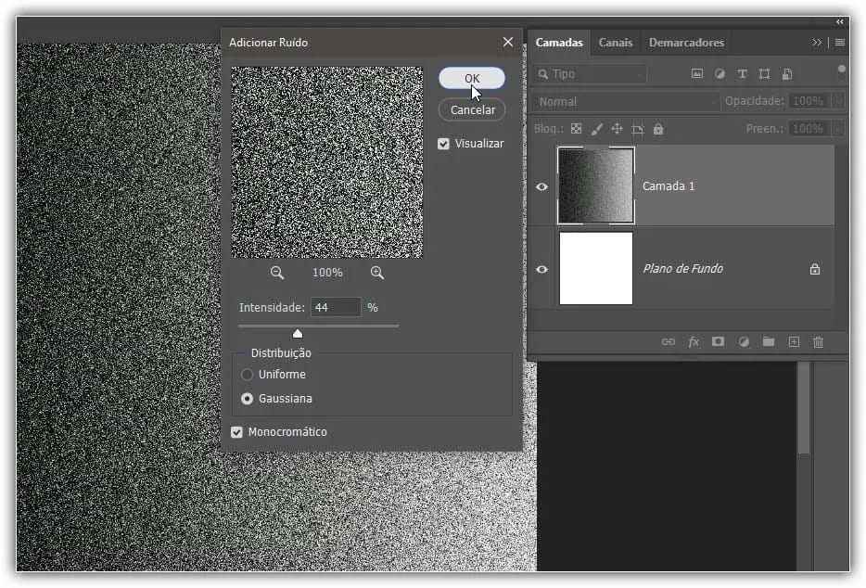Switch to the Demarcadores tab
Screen dimensions: 866x588
pos(686,43)
